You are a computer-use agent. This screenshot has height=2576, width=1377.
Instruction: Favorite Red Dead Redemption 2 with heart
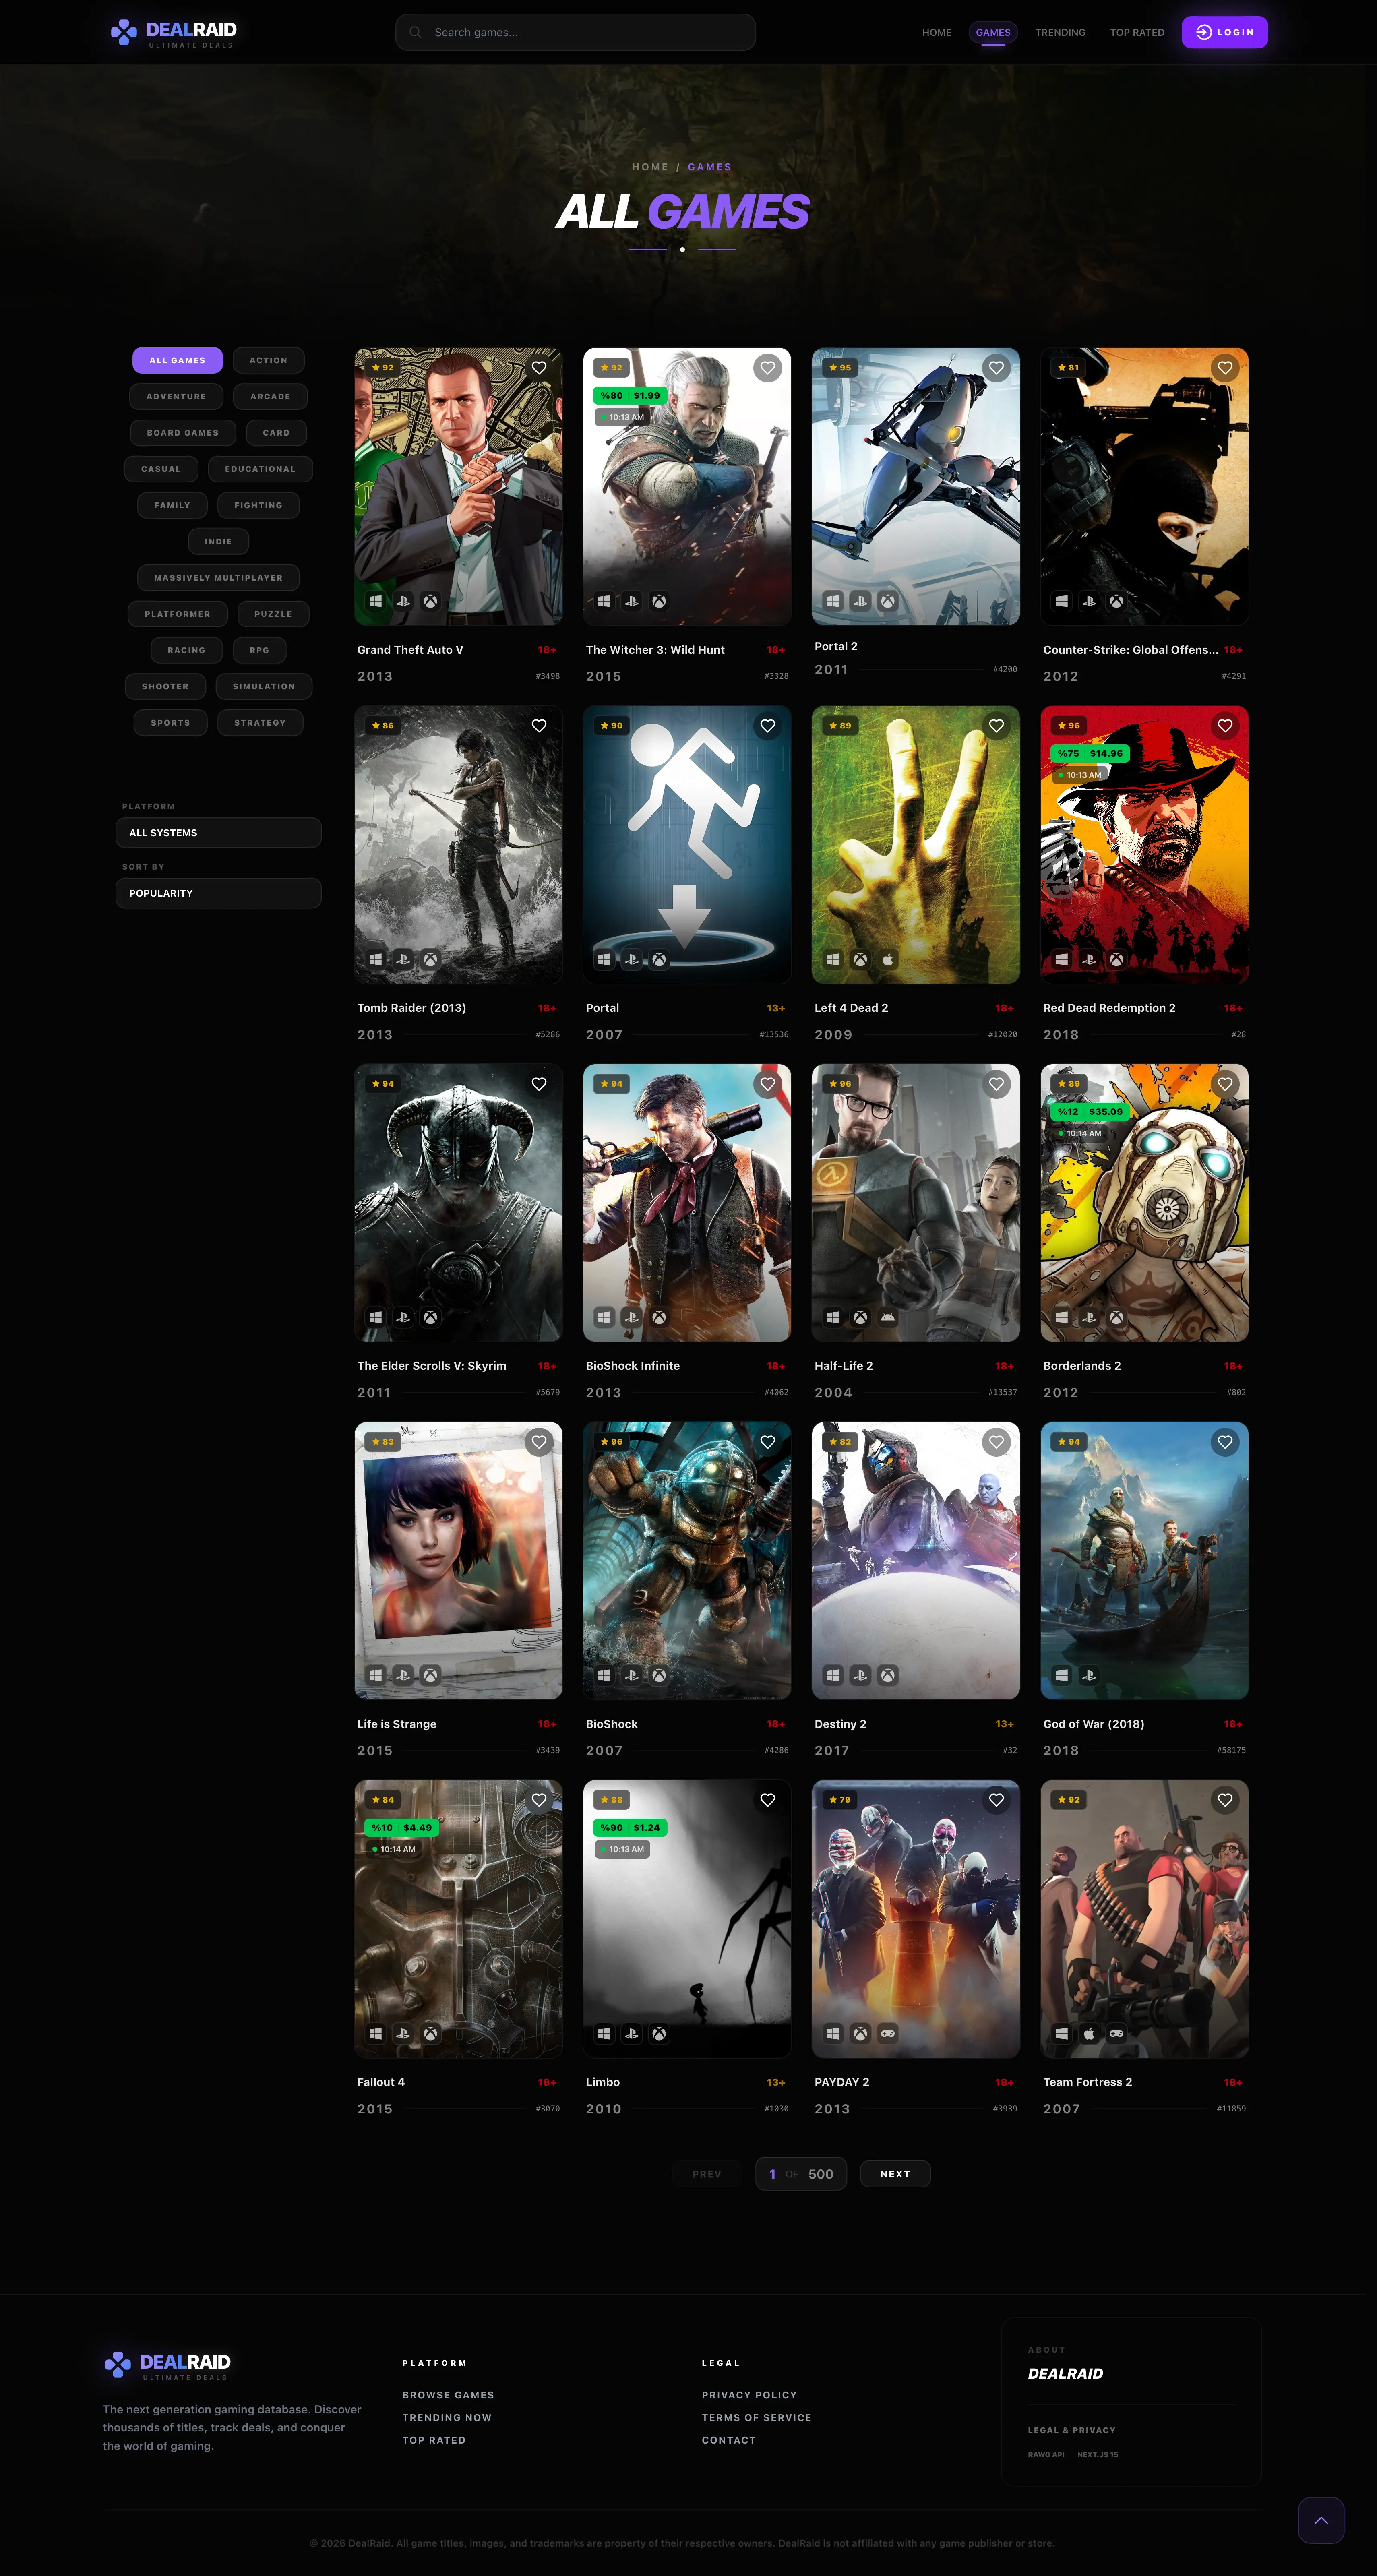tap(1225, 726)
